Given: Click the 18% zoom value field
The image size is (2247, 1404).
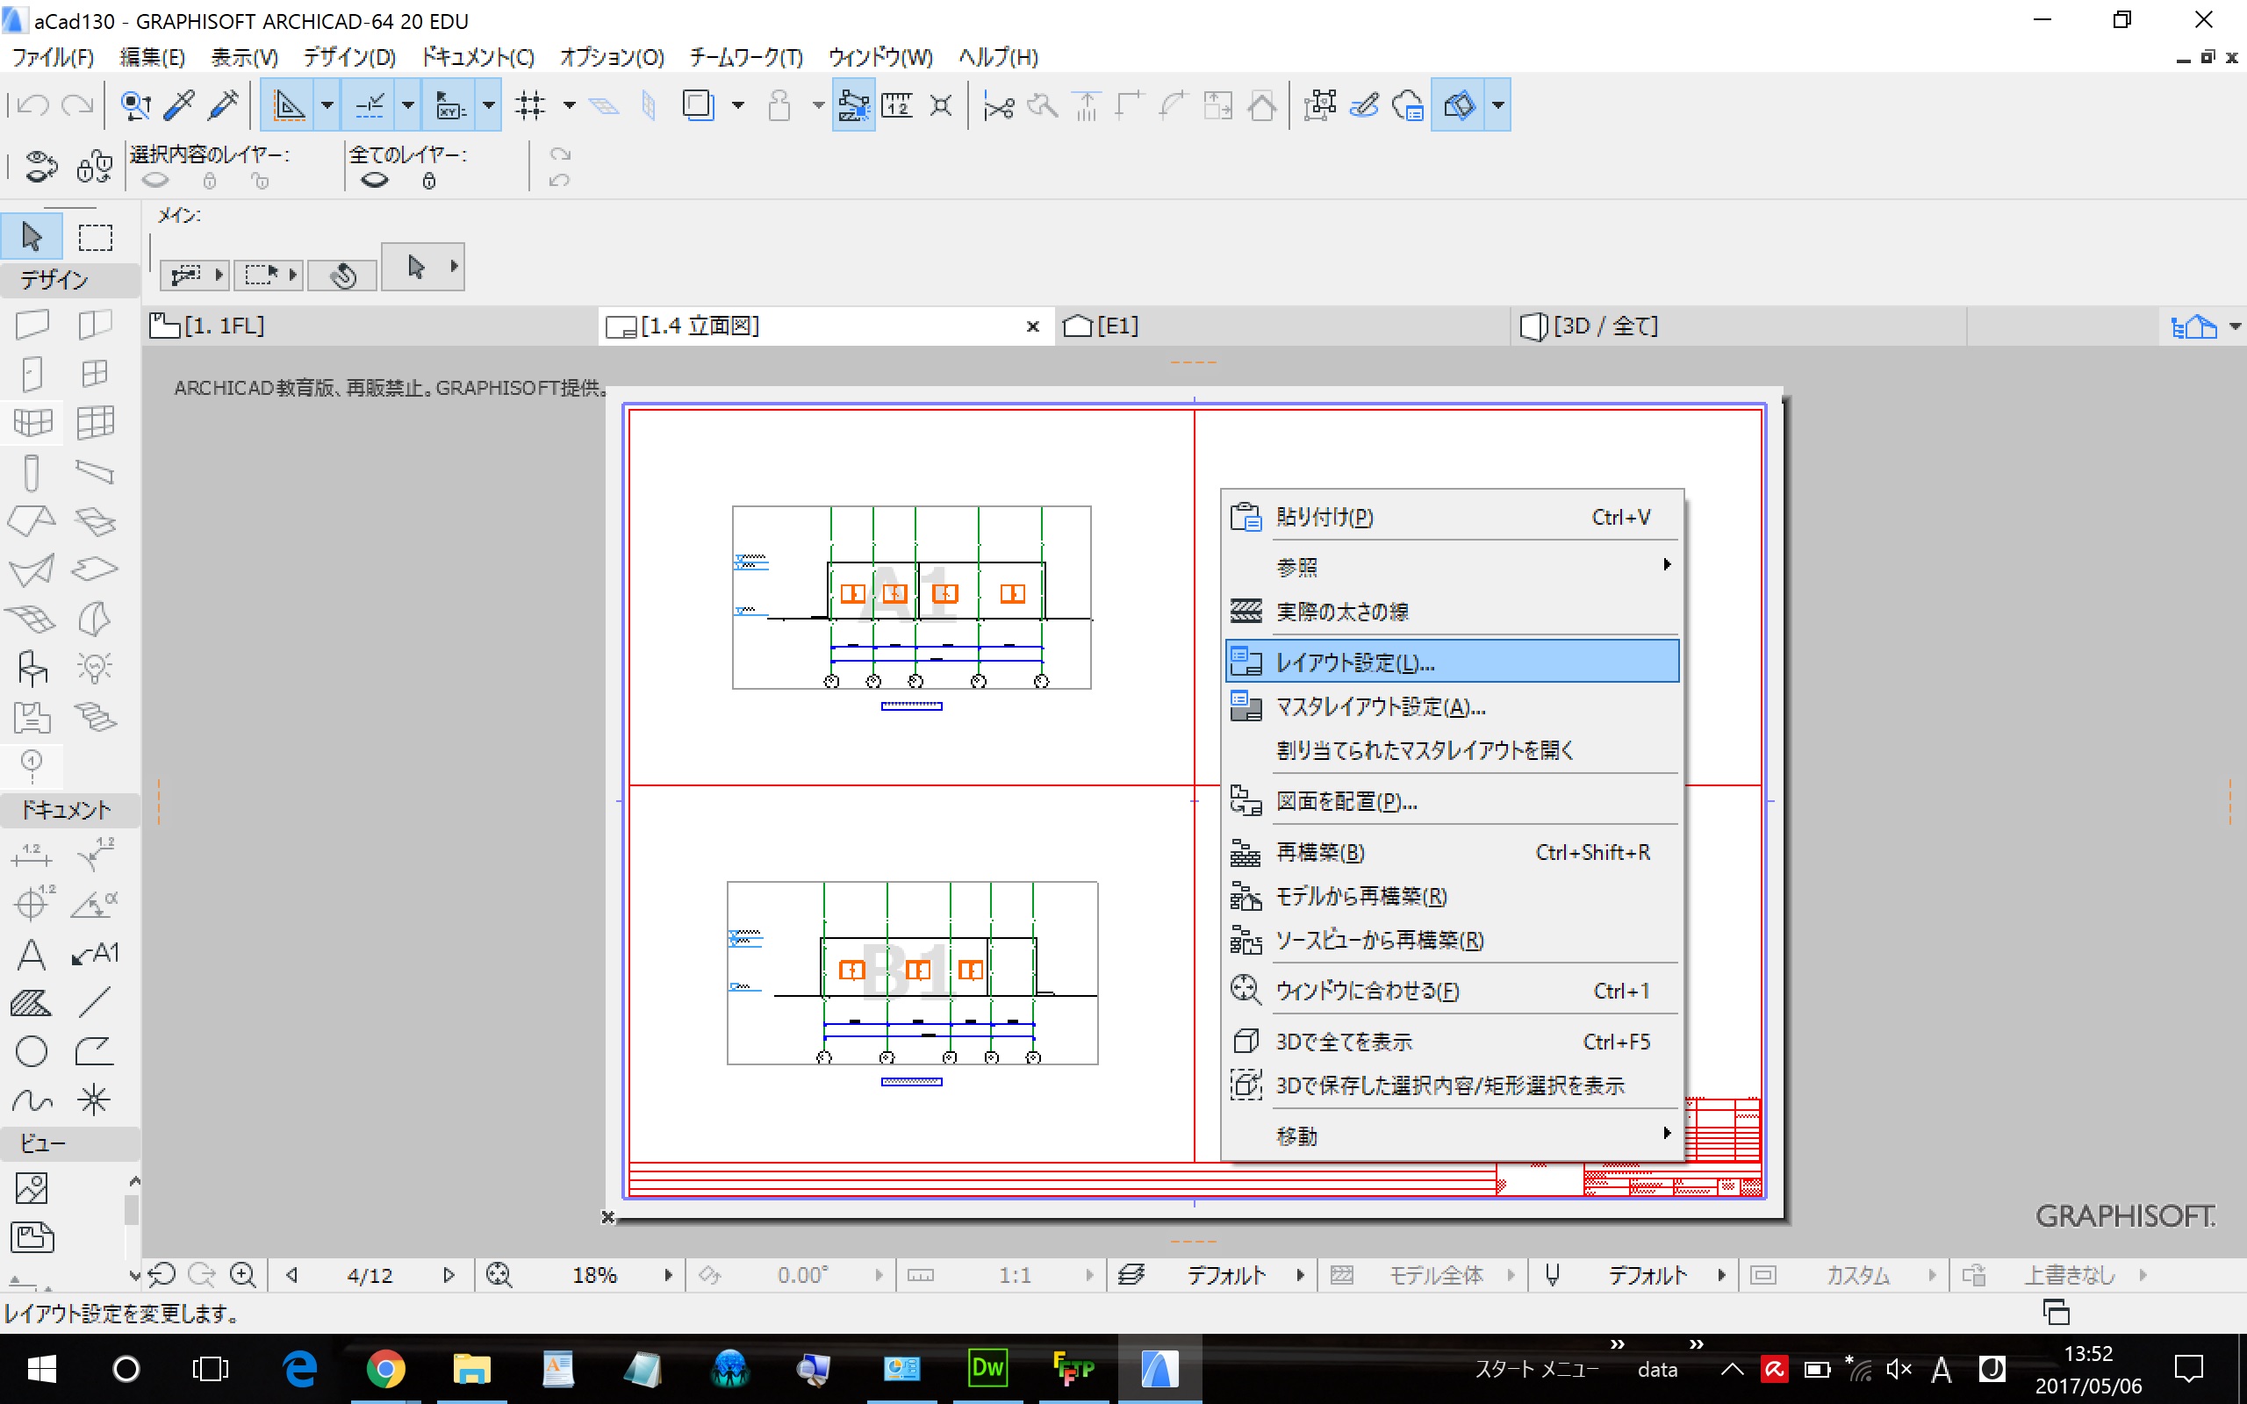Looking at the screenshot, I should 594,1275.
